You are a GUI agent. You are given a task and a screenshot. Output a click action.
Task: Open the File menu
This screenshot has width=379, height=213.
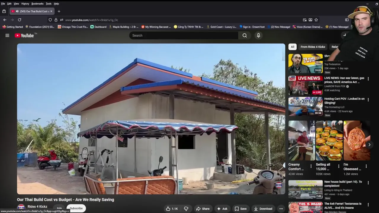[3, 4]
